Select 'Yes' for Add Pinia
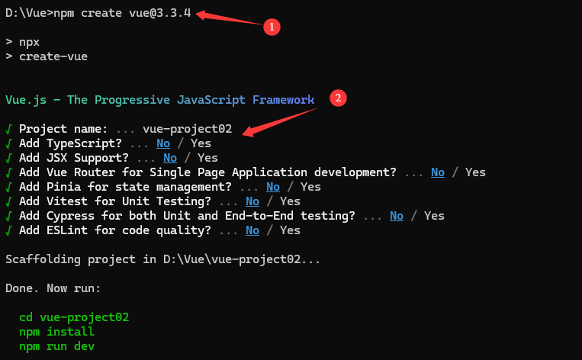The width and height of the screenshot is (582, 360). point(310,187)
